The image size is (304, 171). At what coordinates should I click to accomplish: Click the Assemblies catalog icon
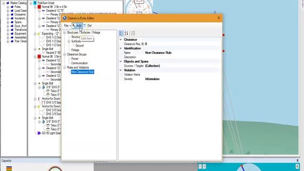(x=12, y=38)
